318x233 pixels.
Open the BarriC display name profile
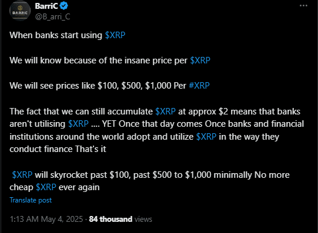46,6
